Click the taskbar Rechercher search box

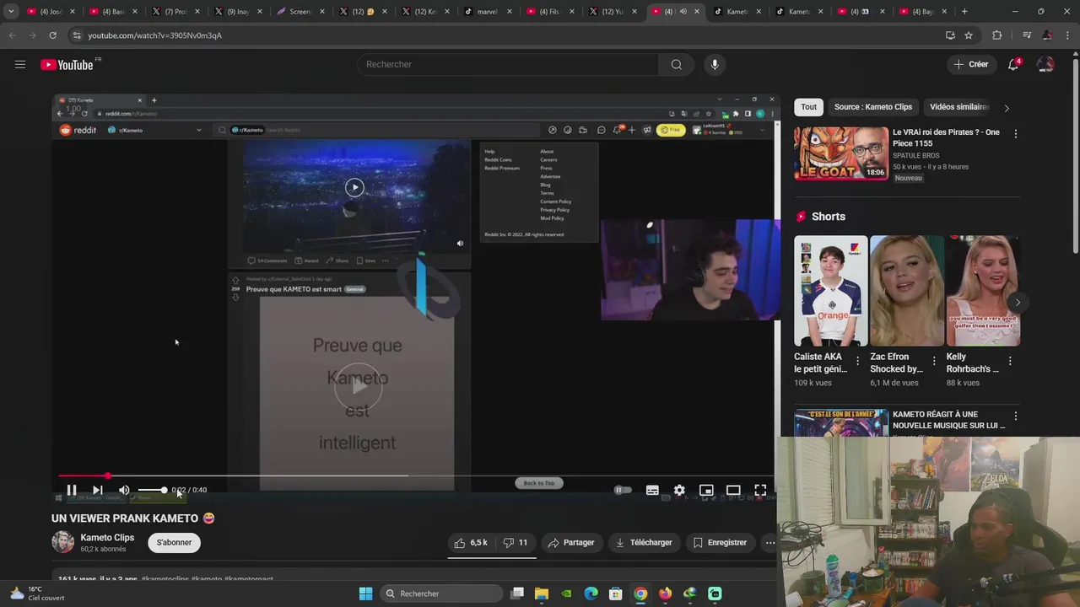(x=440, y=594)
